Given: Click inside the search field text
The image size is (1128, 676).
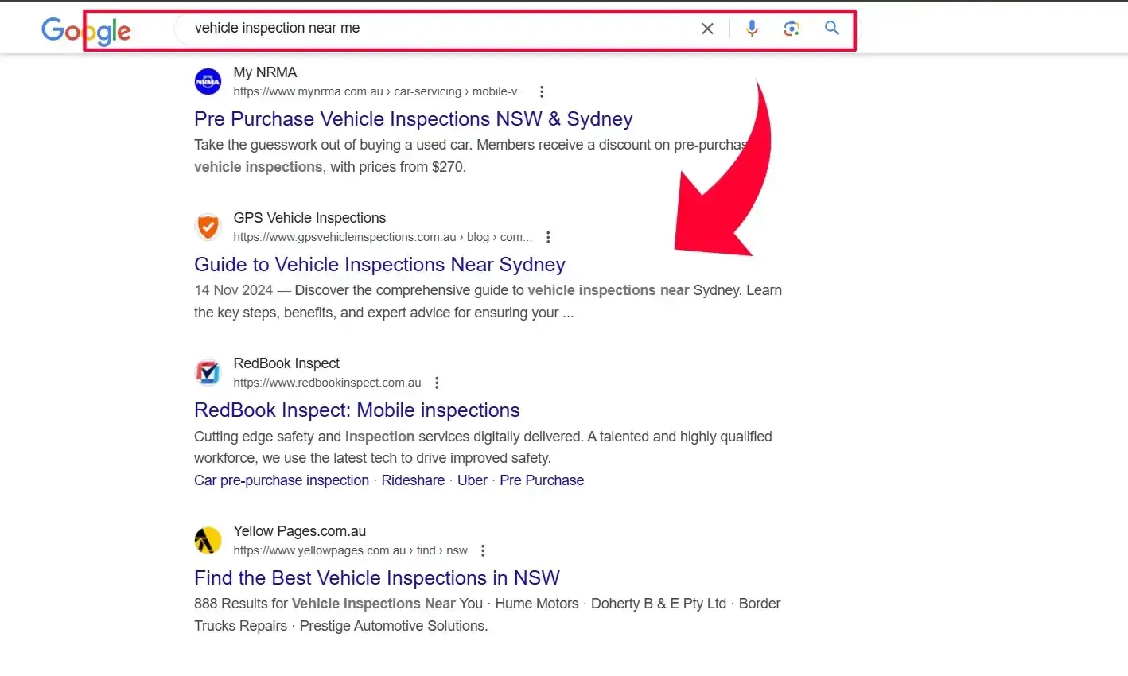Looking at the screenshot, I should [x=277, y=28].
